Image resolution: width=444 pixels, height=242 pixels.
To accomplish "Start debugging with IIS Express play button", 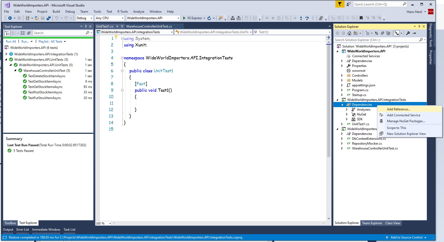I will click(184, 18).
